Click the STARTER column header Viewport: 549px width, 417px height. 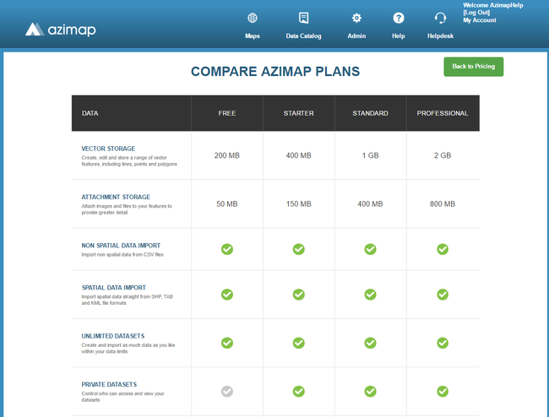[x=299, y=113]
